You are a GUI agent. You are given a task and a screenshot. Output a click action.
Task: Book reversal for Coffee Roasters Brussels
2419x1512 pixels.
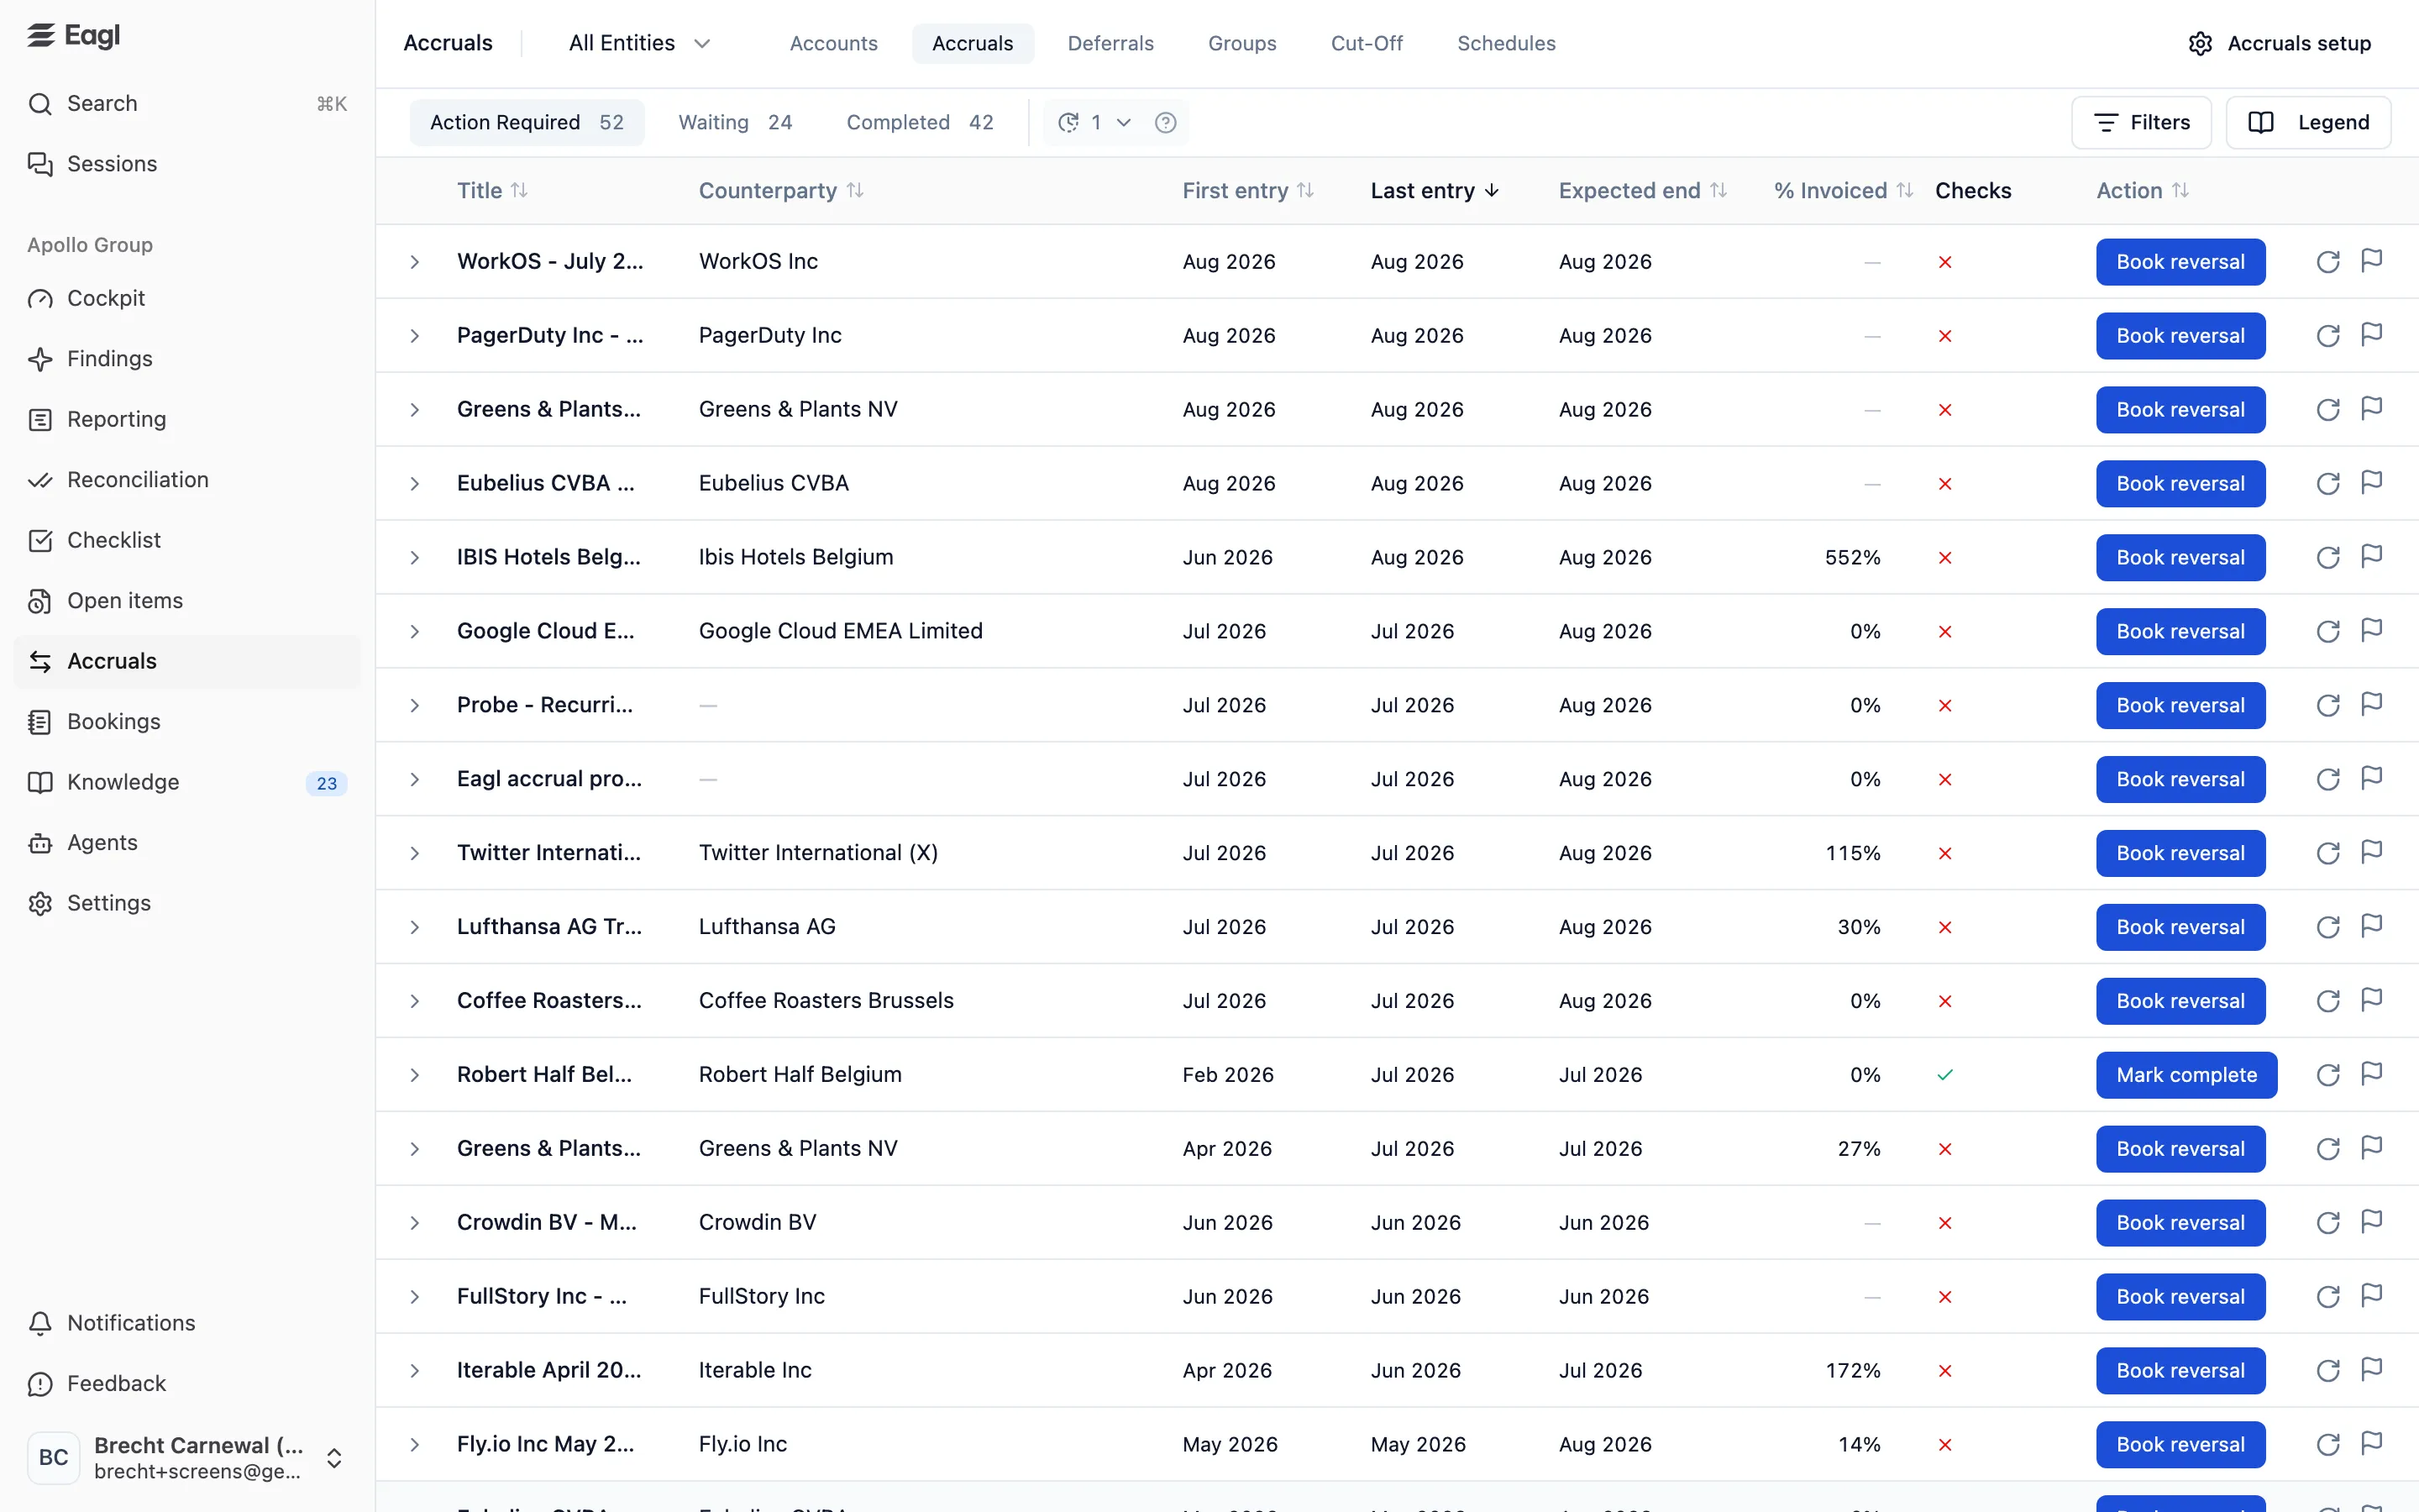pos(2180,1001)
